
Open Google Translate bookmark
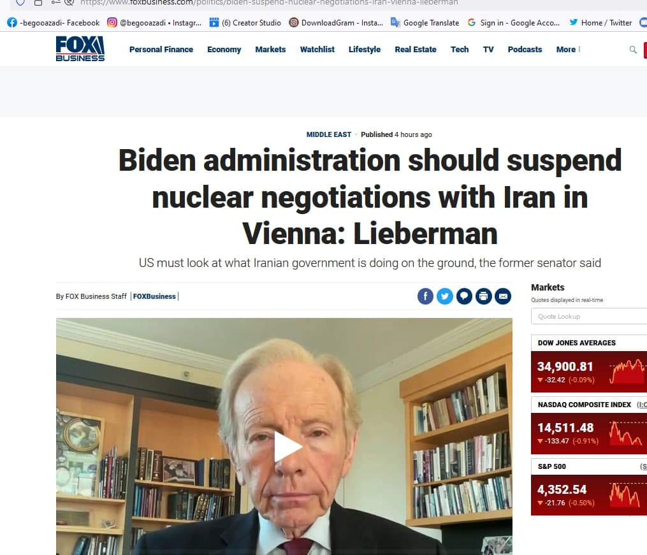click(x=425, y=23)
